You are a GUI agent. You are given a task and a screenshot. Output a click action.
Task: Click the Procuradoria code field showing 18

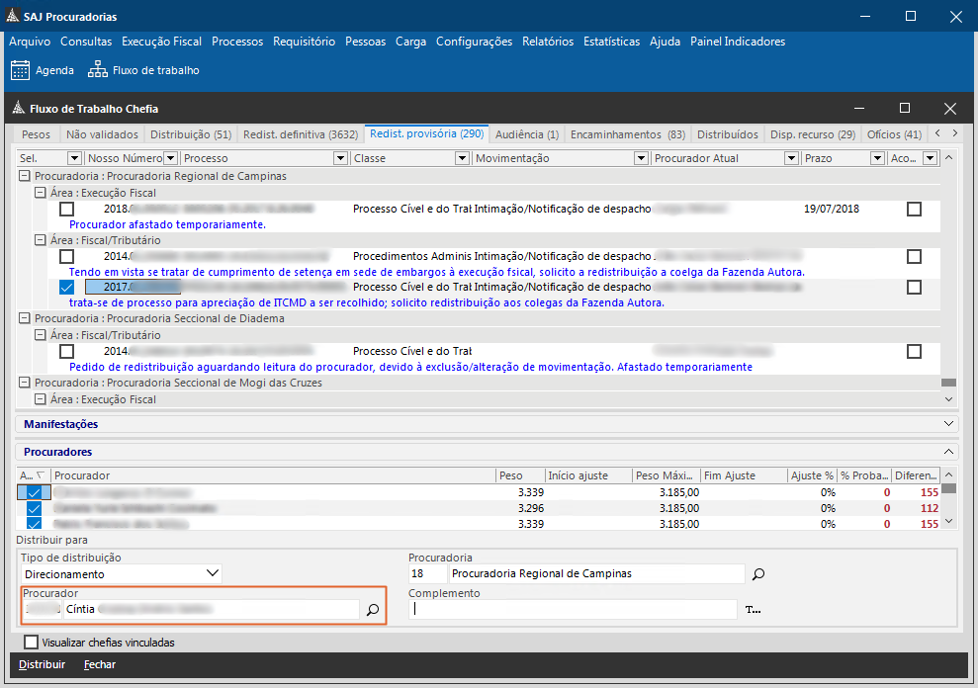(427, 574)
